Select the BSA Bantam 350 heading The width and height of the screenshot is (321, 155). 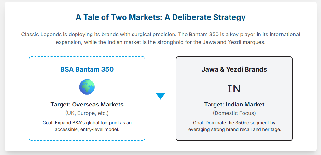[x=87, y=69]
